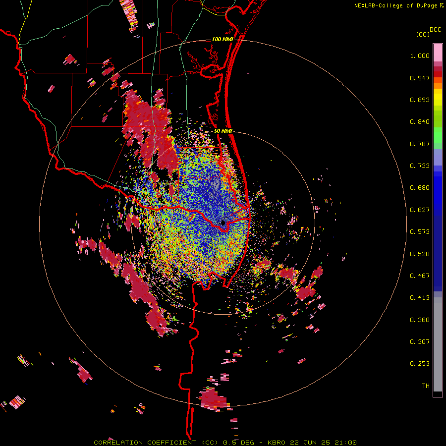Image resolution: width=446 pixels, height=446 pixels.
Task: Click the [CC] units label
Action: tap(423, 34)
